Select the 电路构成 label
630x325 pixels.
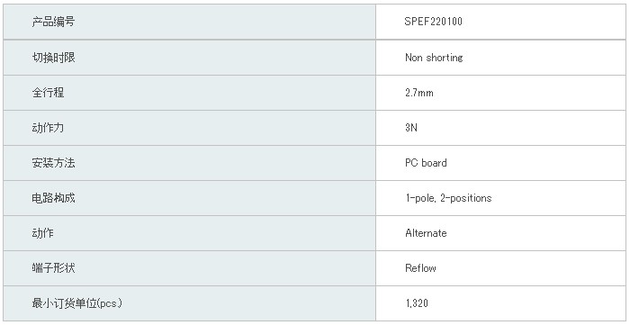pyautogui.click(x=53, y=198)
